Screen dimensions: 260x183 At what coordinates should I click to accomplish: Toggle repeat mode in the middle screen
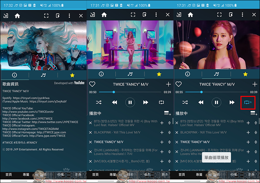(161, 102)
